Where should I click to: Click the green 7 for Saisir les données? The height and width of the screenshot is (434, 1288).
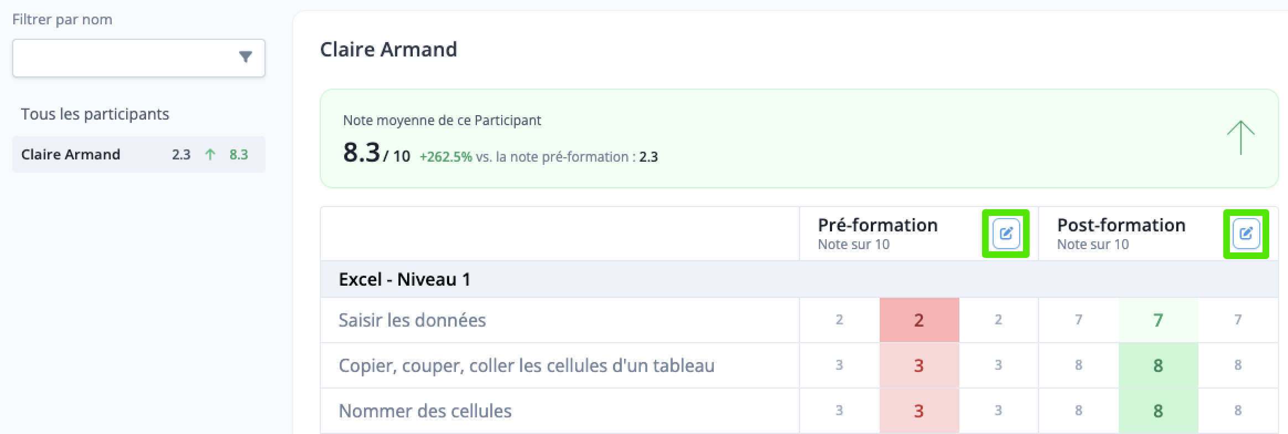point(1158,320)
